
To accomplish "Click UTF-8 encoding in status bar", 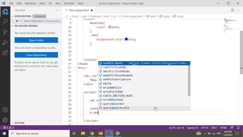I will (204, 127).
